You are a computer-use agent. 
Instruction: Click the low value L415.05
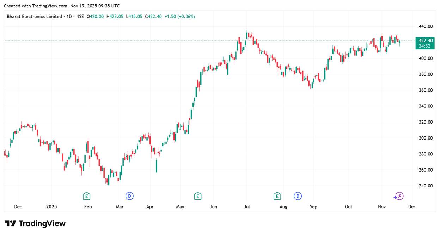click(x=134, y=17)
